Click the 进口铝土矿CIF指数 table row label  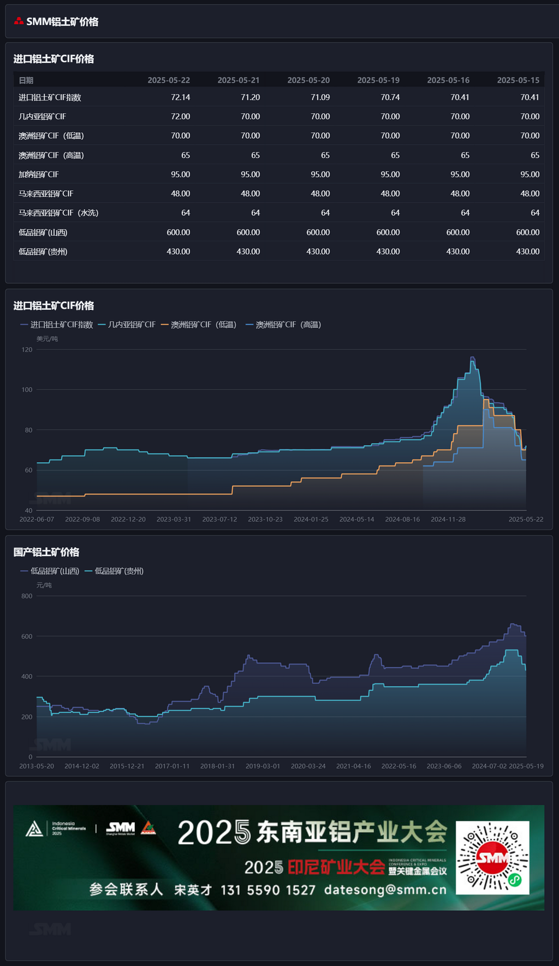50,97
